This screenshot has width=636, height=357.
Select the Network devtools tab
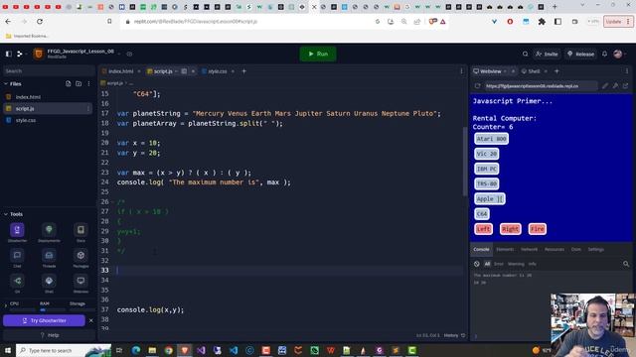529,249
